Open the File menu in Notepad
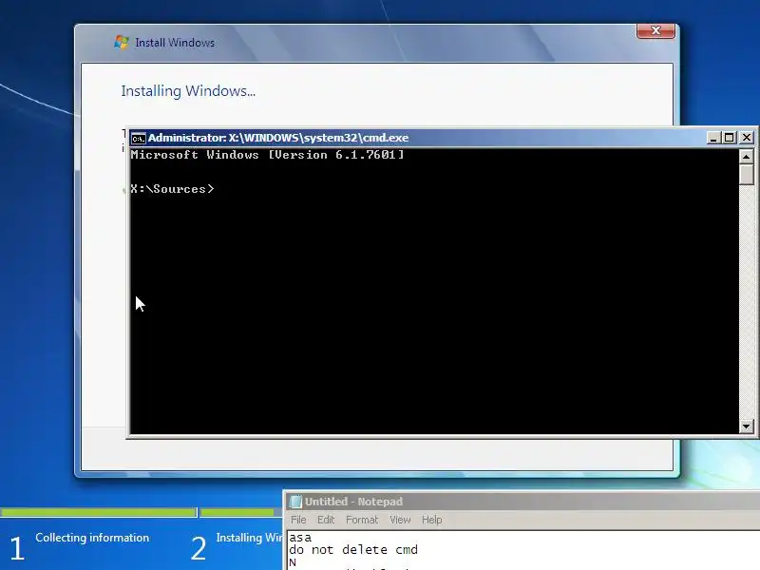The width and height of the screenshot is (760, 570). [x=298, y=520]
